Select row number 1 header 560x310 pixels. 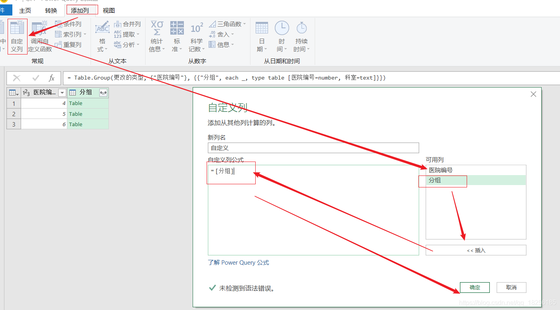click(x=14, y=103)
